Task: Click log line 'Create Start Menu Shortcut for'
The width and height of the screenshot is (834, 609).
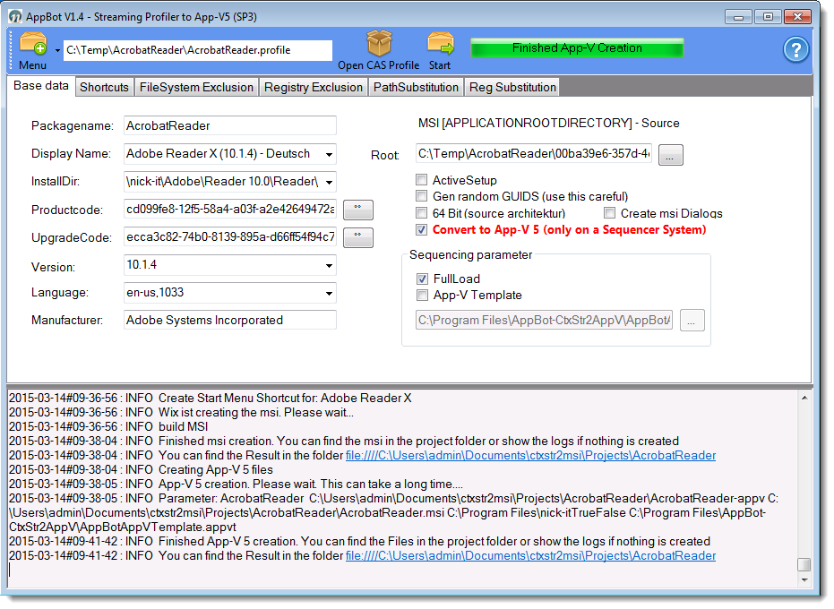Action: click(211, 399)
